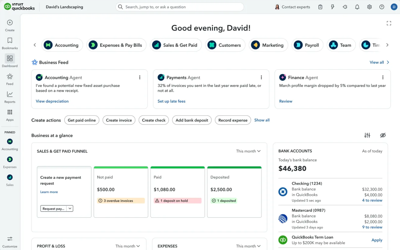The image size is (400, 250).
Task: Open the settings gear icon
Action: click(369, 7)
